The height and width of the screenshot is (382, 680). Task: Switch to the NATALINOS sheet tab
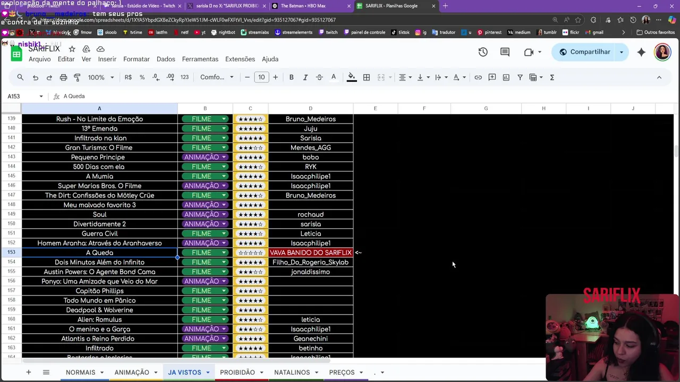(292, 372)
